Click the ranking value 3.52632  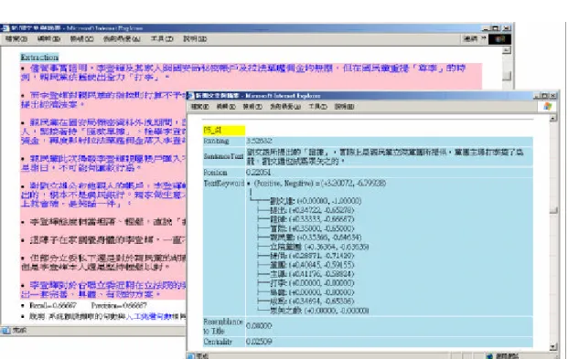[x=259, y=141]
